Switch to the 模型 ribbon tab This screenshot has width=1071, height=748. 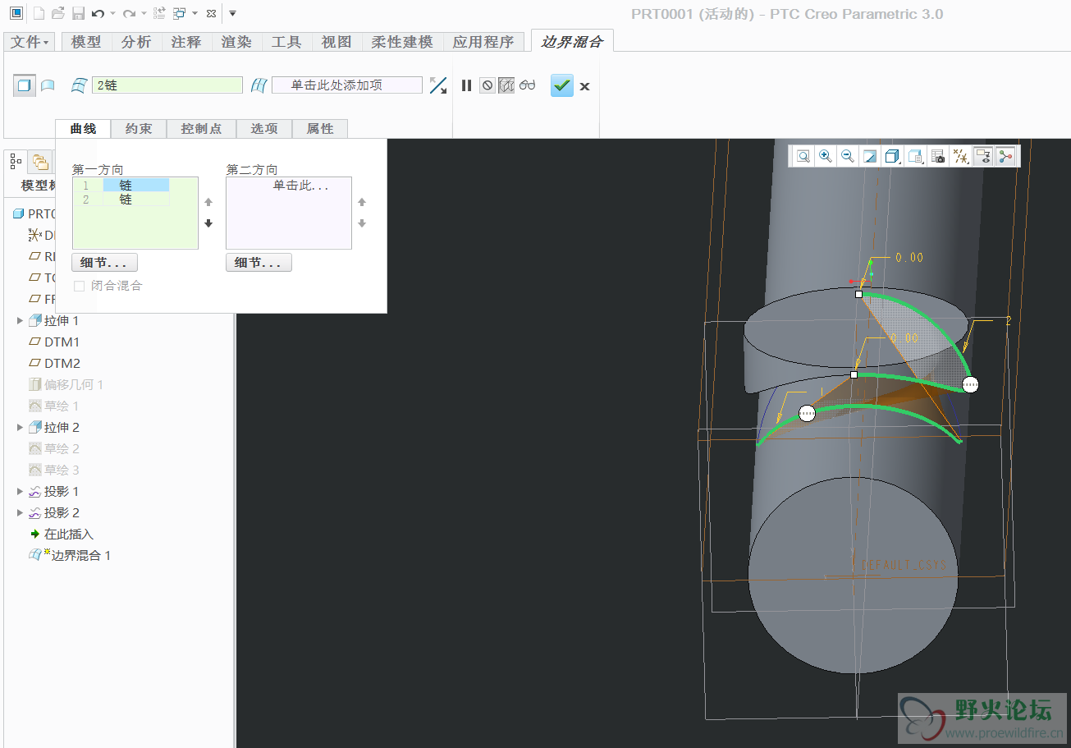coord(86,41)
